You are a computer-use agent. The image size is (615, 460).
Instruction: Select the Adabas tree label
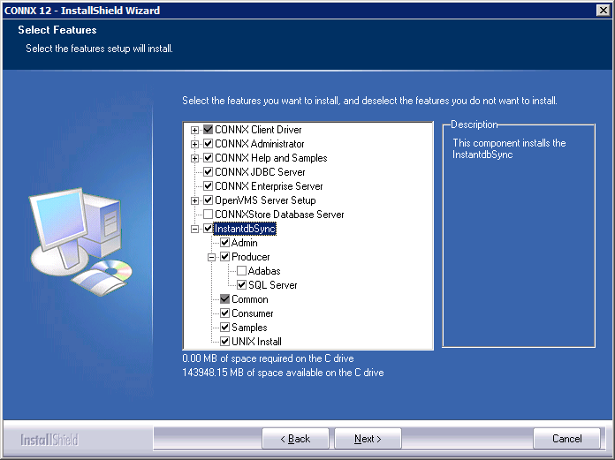point(264,271)
